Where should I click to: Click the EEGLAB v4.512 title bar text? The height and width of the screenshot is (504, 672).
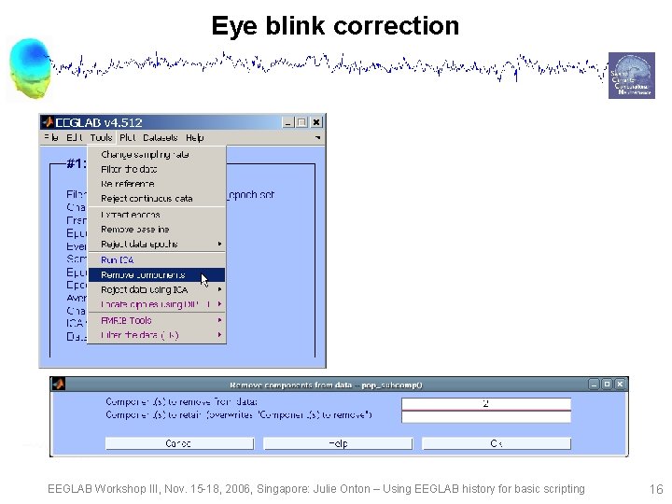tap(99, 122)
